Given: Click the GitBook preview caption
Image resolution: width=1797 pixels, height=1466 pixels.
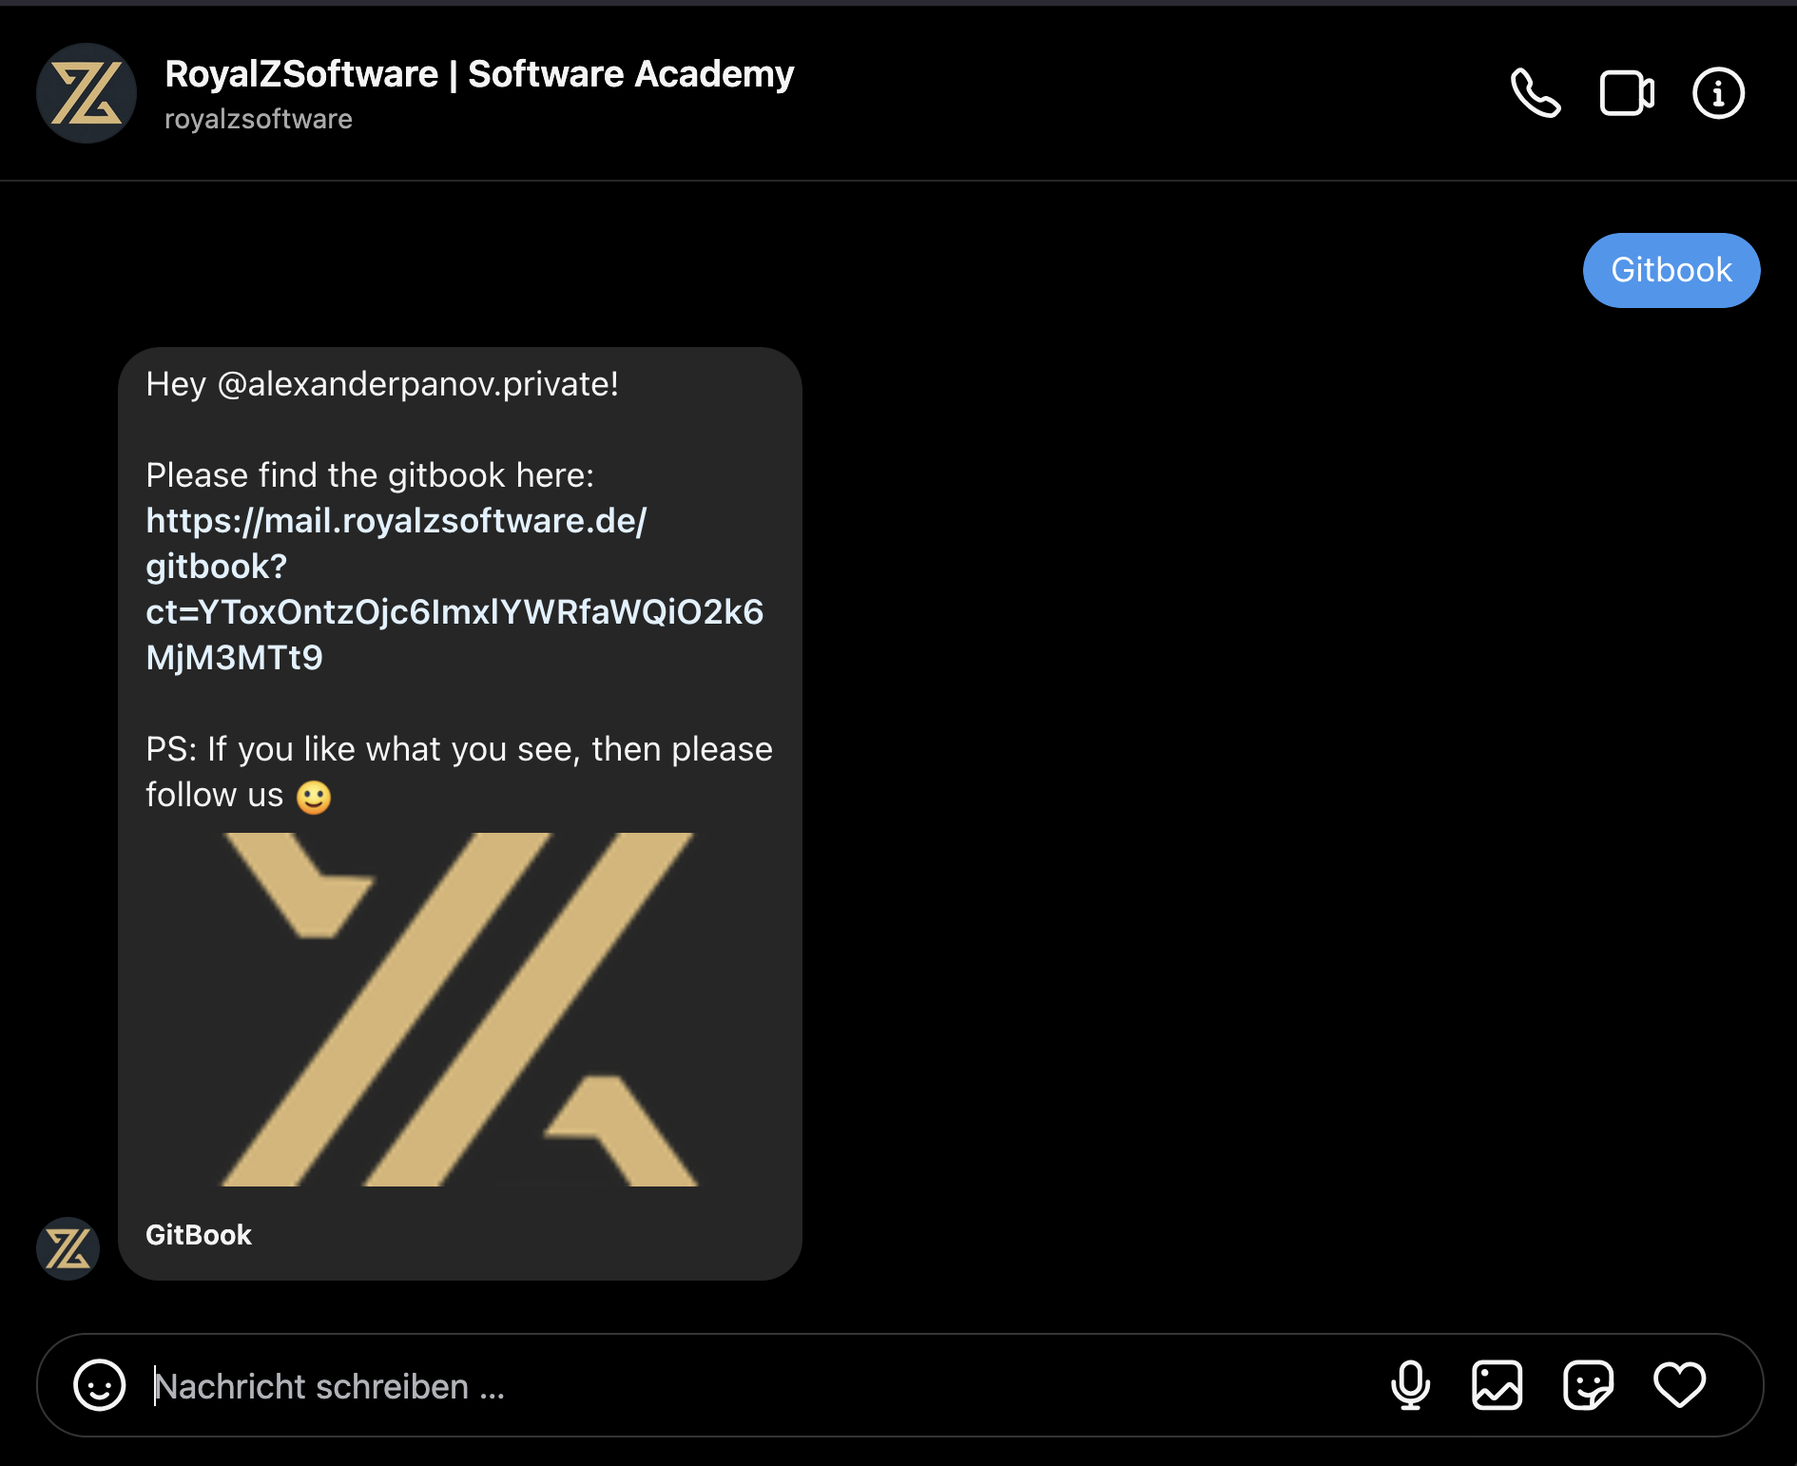Looking at the screenshot, I should coord(199,1235).
